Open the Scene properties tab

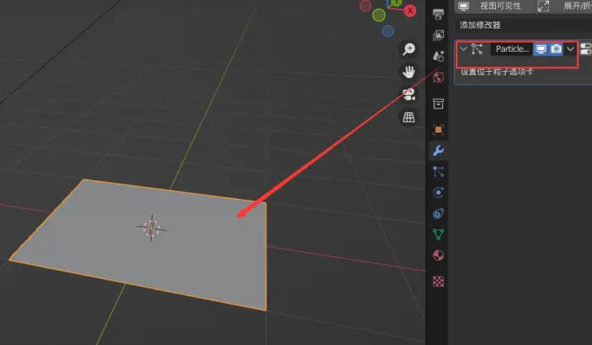(439, 56)
